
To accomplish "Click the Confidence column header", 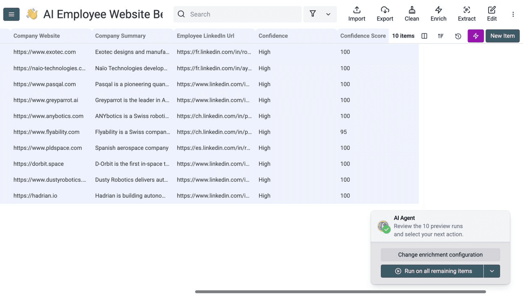I will 273,36.
